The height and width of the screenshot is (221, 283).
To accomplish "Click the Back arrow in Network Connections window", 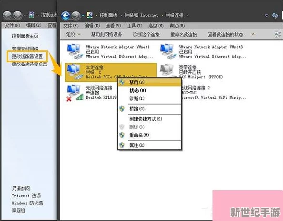I will pos(66,16).
